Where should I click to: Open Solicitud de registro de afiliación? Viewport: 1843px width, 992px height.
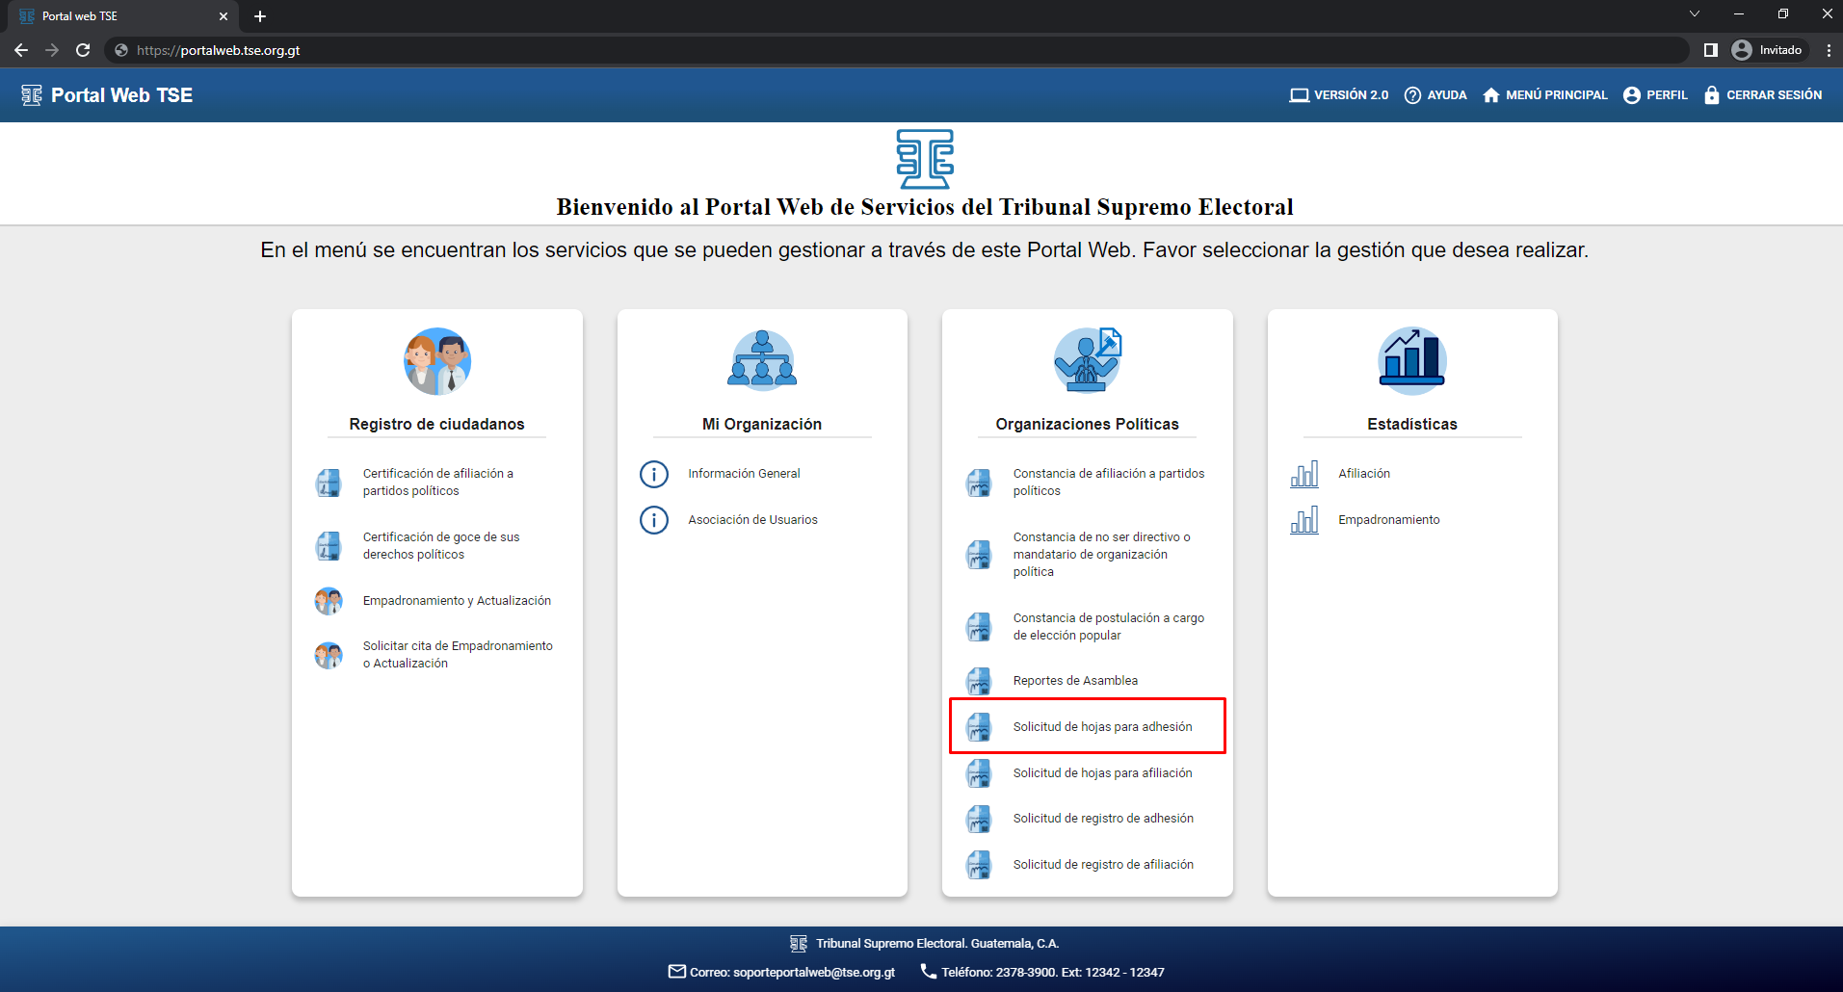click(1103, 865)
